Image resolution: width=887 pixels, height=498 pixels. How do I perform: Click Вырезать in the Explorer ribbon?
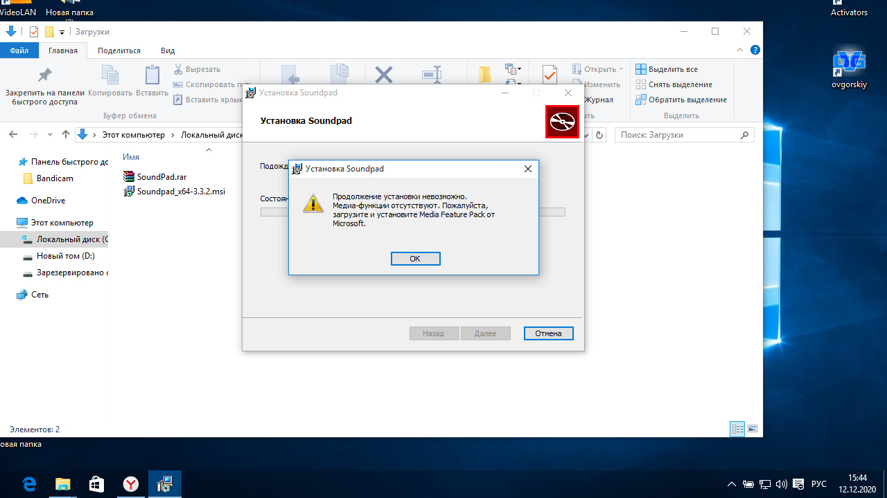197,69
